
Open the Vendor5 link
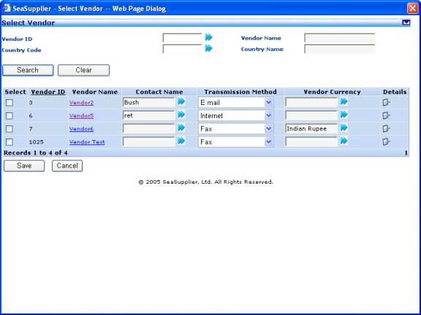(81, 116)
